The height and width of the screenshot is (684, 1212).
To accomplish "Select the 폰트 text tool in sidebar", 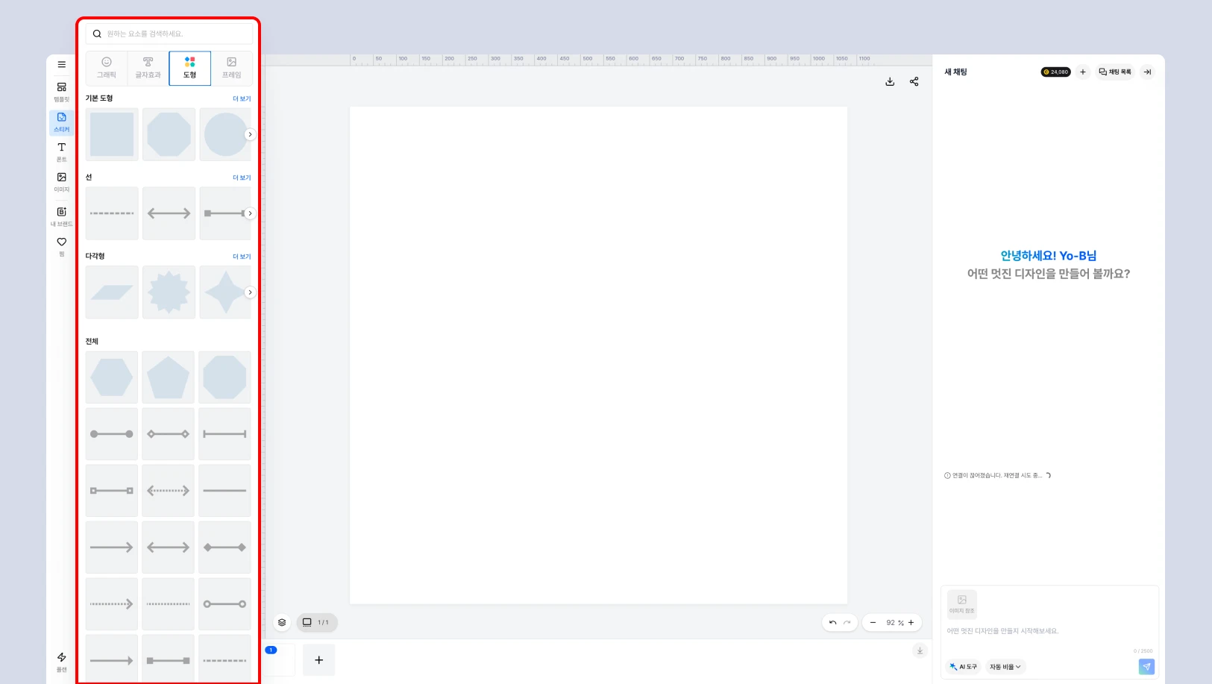I will pyautogui.click(x=61, y=152).
